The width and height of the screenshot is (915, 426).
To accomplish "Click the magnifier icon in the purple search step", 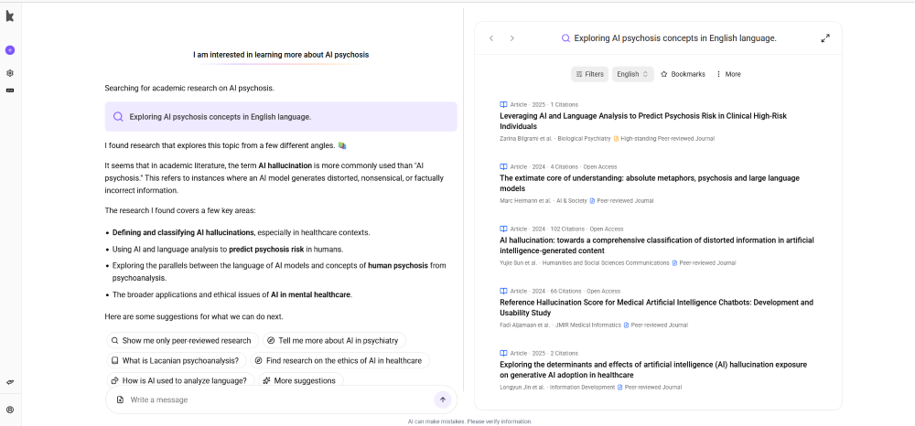I will (x=118, y=116).
